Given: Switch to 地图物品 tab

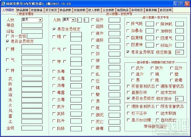Looking at the screenshot, I should pyautogui.click(x=123, y=10).
